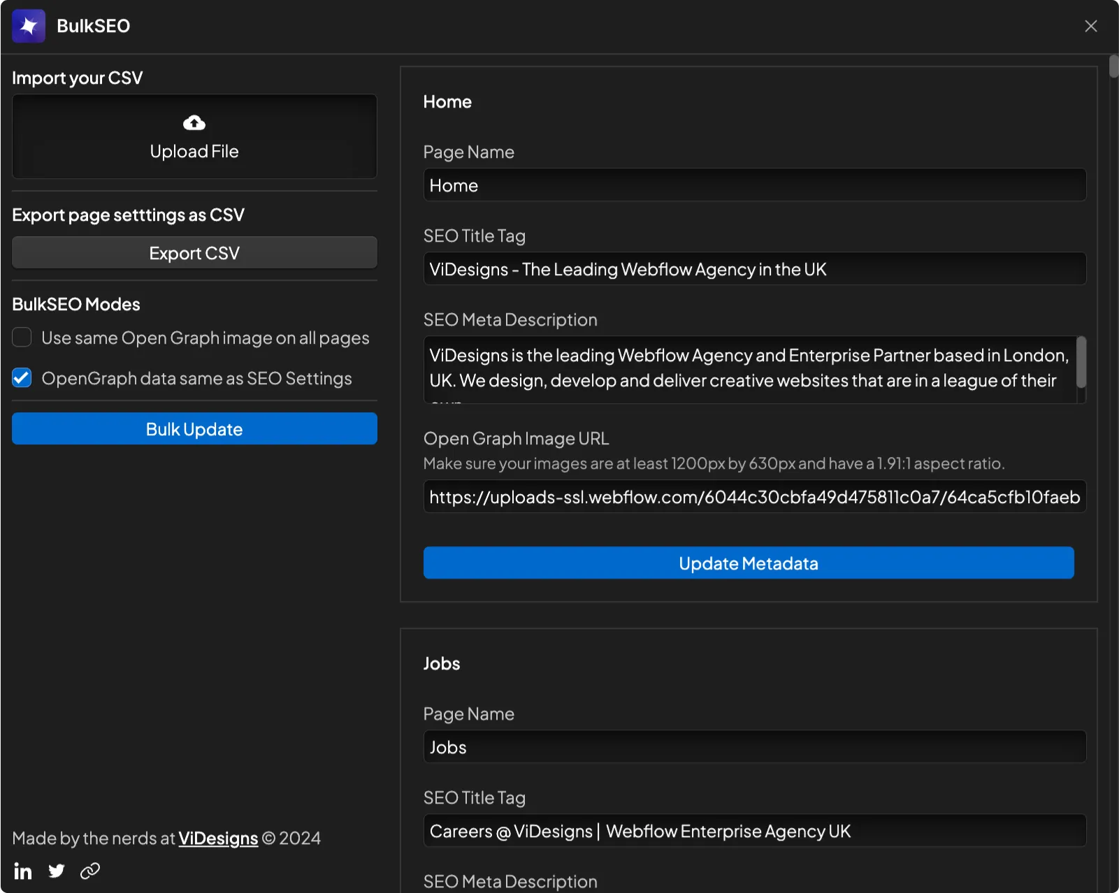Click Update Metadata for the Home page
The height and width of the screenshot is (893, 1119).
[749, 563]
